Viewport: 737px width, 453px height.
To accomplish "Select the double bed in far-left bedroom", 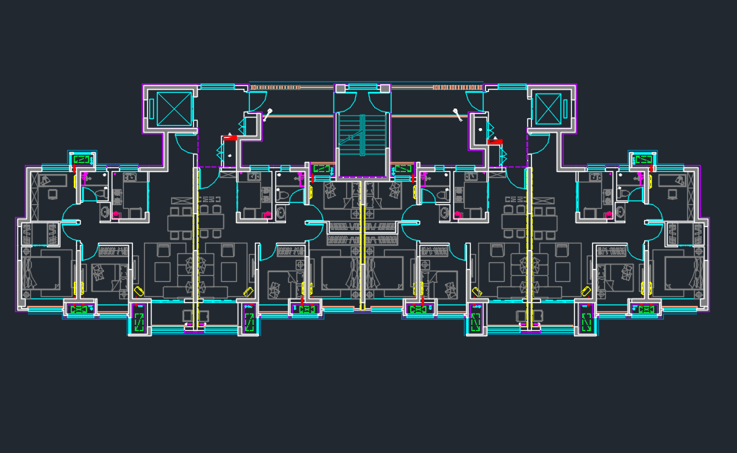I will (41, 273).
